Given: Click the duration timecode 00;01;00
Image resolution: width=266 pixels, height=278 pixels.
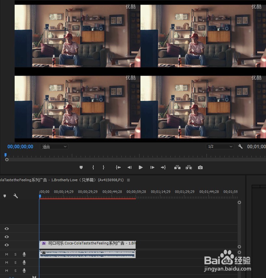Looking at the screenshot, I should coord(257,147).
